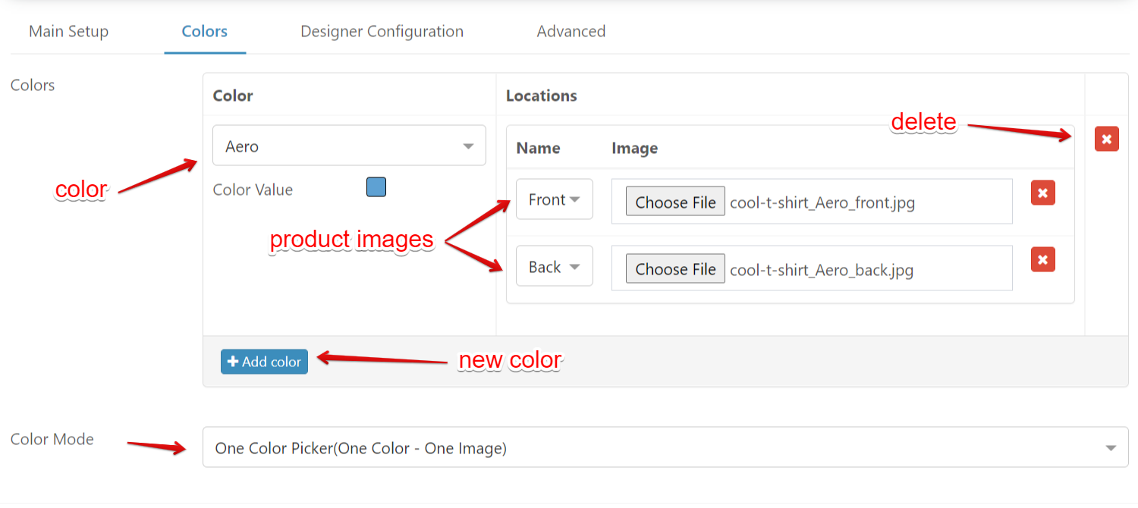Expand the Back location name dropdown
The width and height of the screenshot is (1138, 508).
(x=554, y=267)
